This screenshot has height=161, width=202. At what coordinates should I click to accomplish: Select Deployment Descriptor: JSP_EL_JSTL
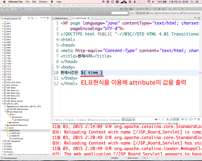pos(24,106)
